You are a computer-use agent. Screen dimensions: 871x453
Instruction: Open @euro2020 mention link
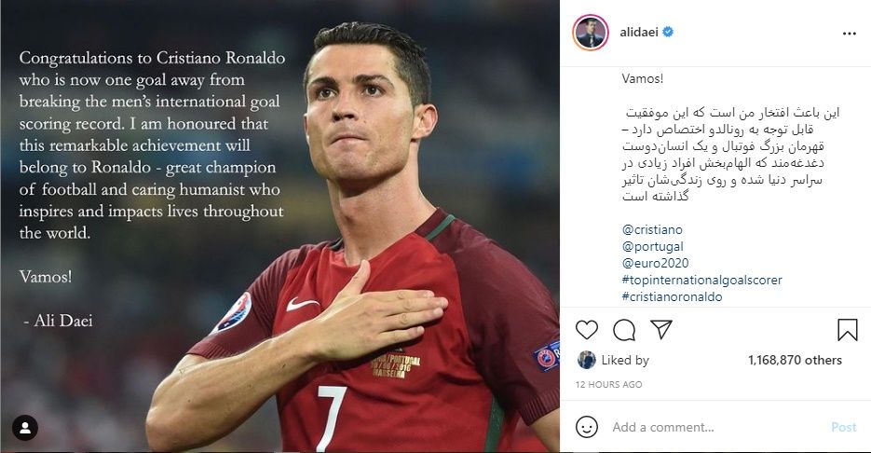(x=656, y=263)
